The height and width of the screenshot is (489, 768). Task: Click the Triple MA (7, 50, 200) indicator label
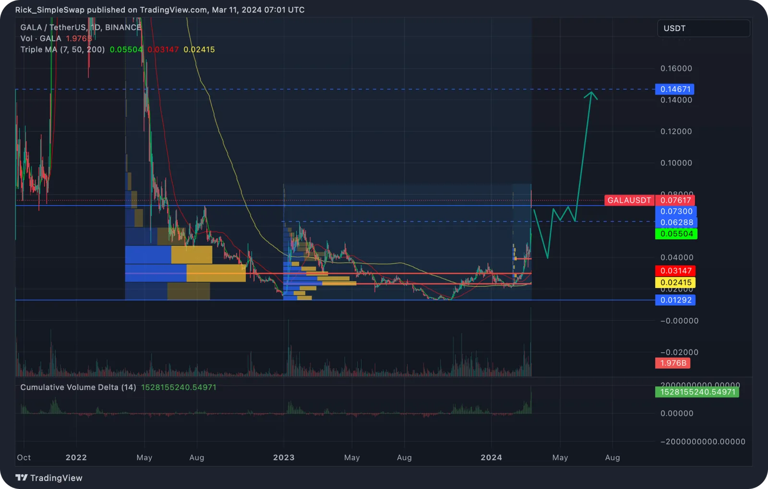point(62,49)
